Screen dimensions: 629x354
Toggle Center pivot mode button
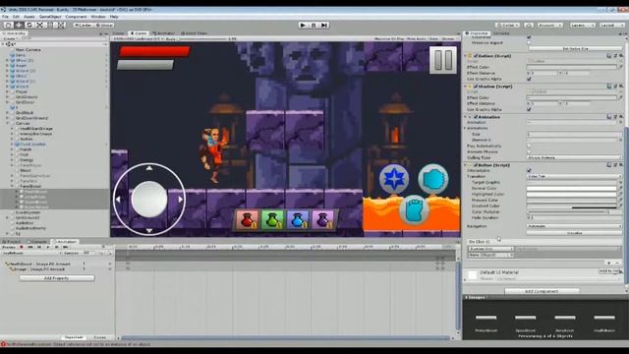click(83, 25)
